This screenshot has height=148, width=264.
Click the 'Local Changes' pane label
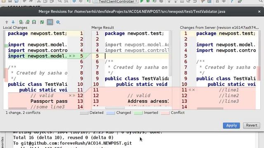pos(15,28)
